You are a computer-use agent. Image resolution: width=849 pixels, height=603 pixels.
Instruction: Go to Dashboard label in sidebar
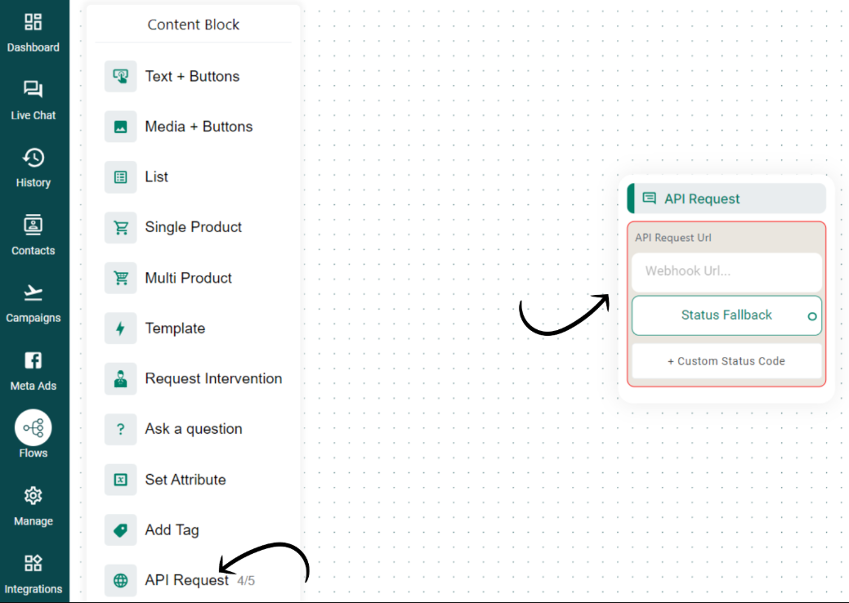[33, 47]
